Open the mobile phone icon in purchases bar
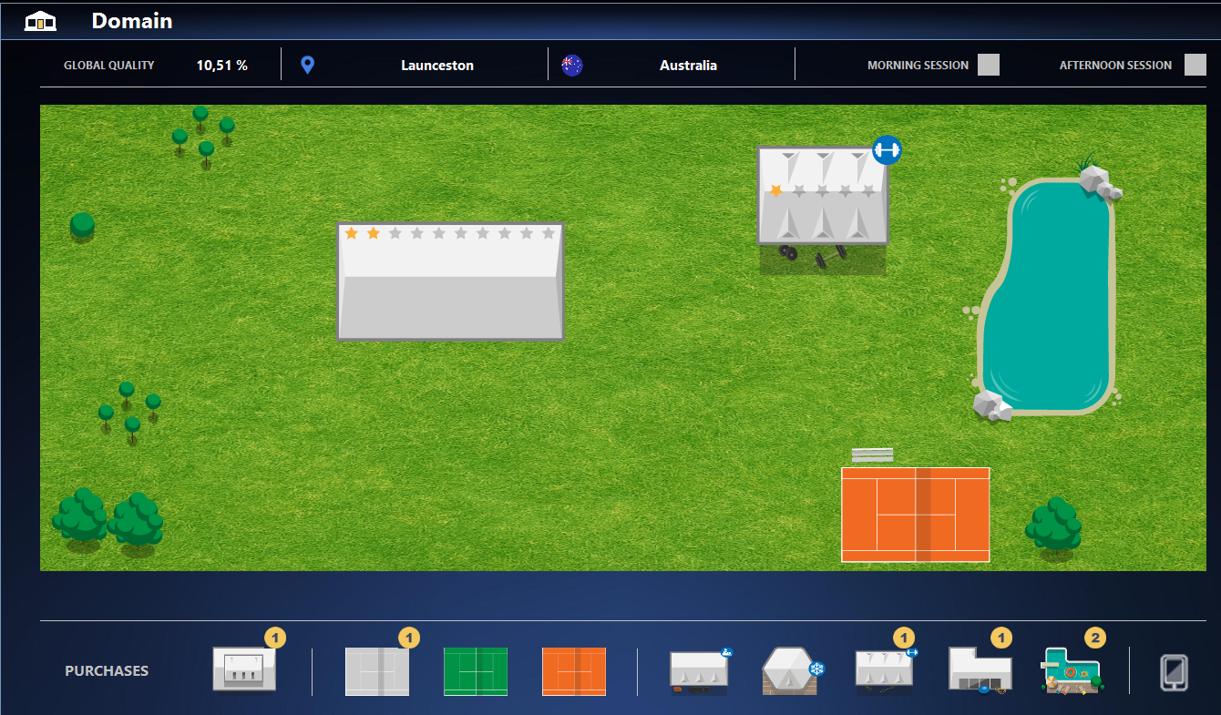 pyautogui.click(x=1175, y=672)
